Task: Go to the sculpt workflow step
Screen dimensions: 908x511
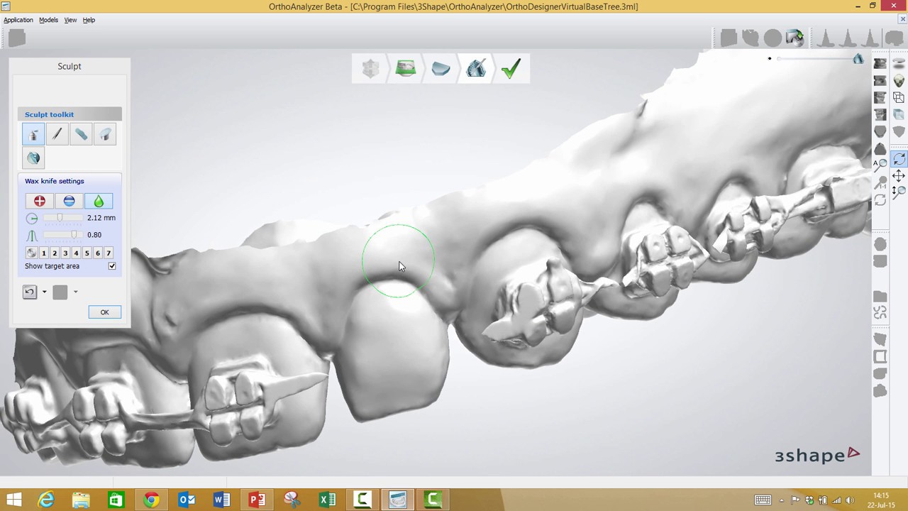Action: pos(476,69)
